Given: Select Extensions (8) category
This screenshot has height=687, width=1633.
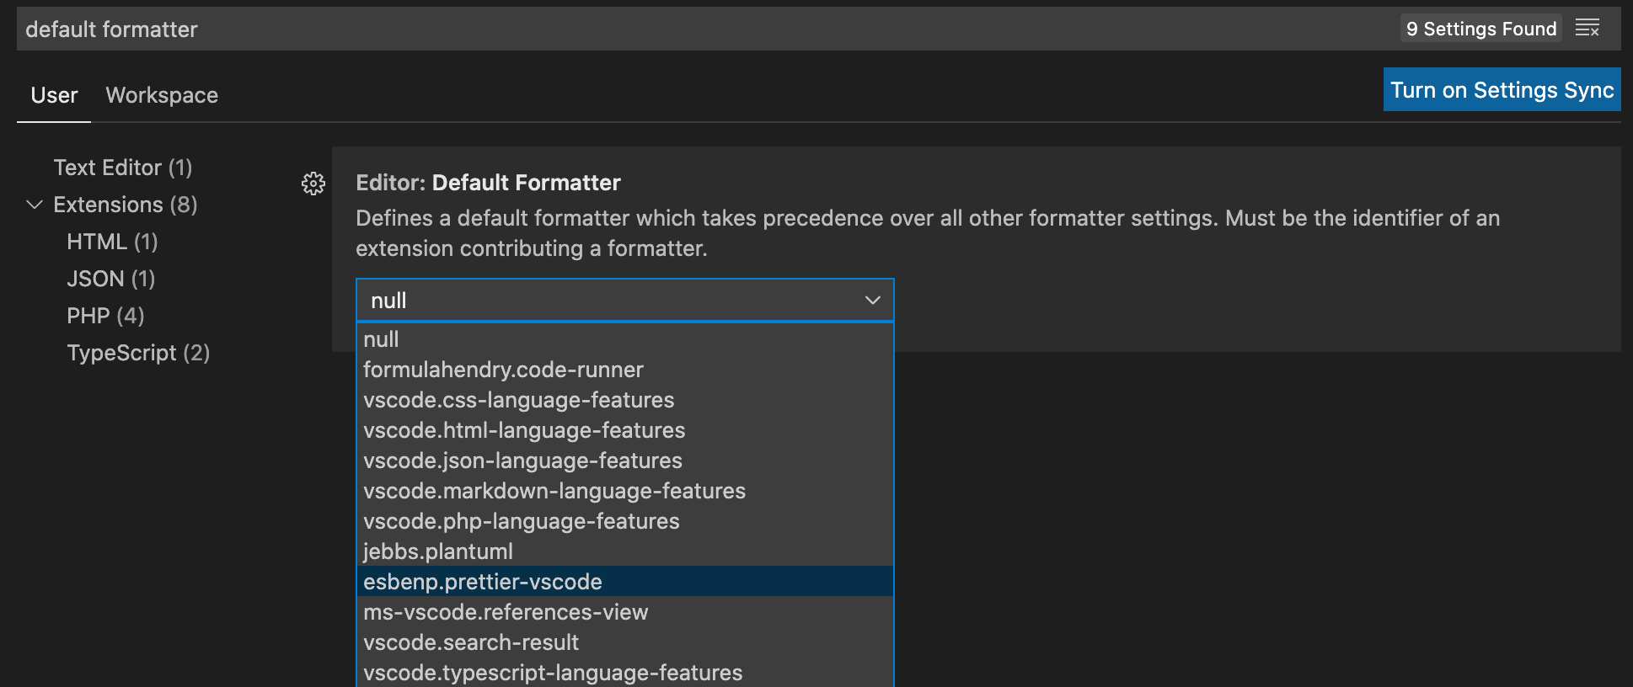Looking at the screenshot, I should pyautogui.click(x=126, y=205).
